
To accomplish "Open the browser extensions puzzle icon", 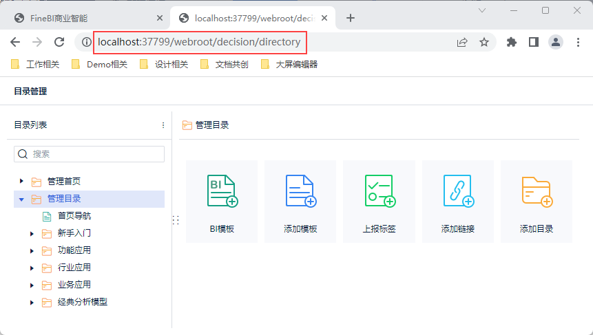I will (511, 42).
